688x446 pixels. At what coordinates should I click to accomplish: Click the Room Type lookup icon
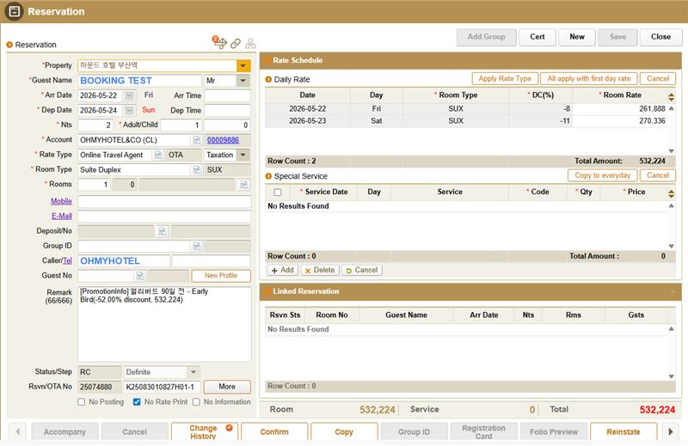click(x=195, y=170)
